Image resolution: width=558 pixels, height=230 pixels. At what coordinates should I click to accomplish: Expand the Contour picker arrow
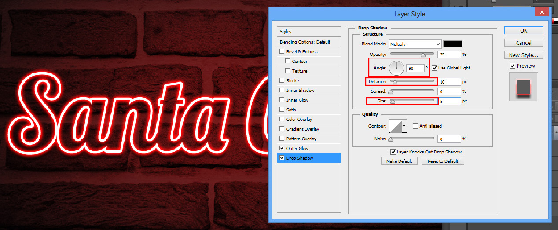(x=404, y=126)
